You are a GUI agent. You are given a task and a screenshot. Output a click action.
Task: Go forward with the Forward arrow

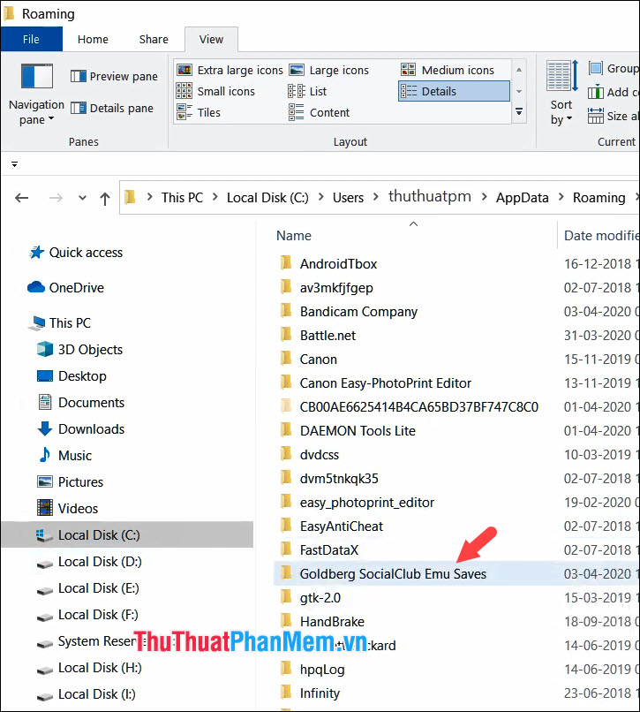pyautogui.click(x=56, y=198)
